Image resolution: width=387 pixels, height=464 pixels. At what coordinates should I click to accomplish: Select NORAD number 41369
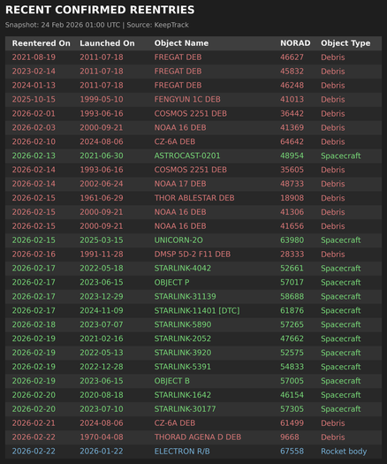tap(292, 127)
